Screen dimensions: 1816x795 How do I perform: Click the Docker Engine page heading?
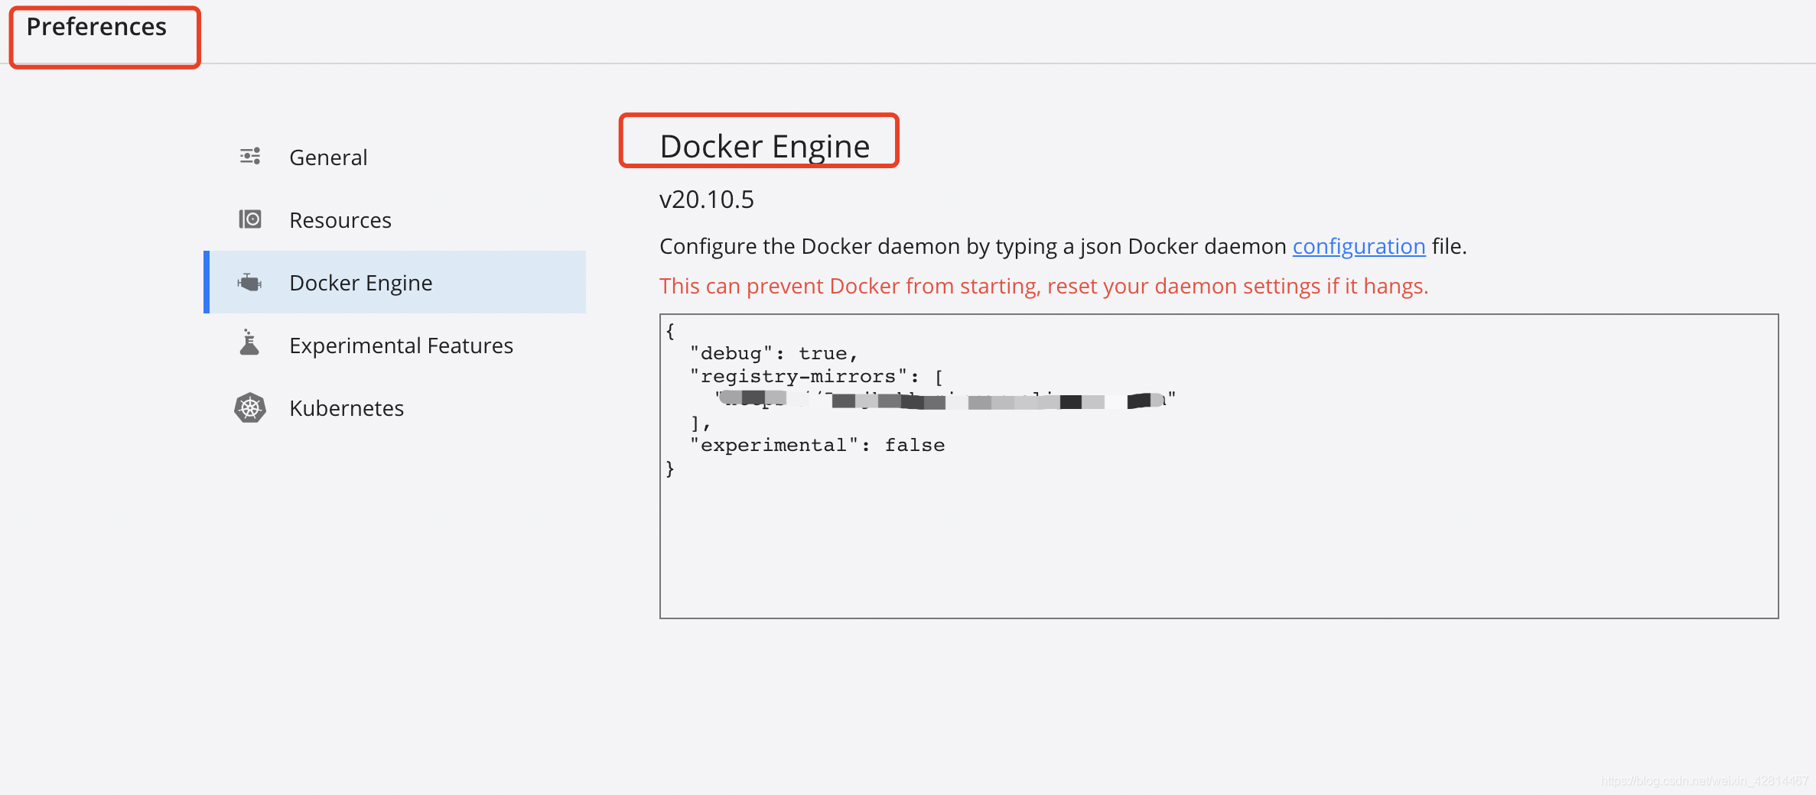click(x=764, y=146)
